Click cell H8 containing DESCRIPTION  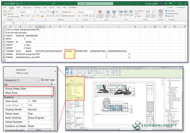[x=82, y=51]
